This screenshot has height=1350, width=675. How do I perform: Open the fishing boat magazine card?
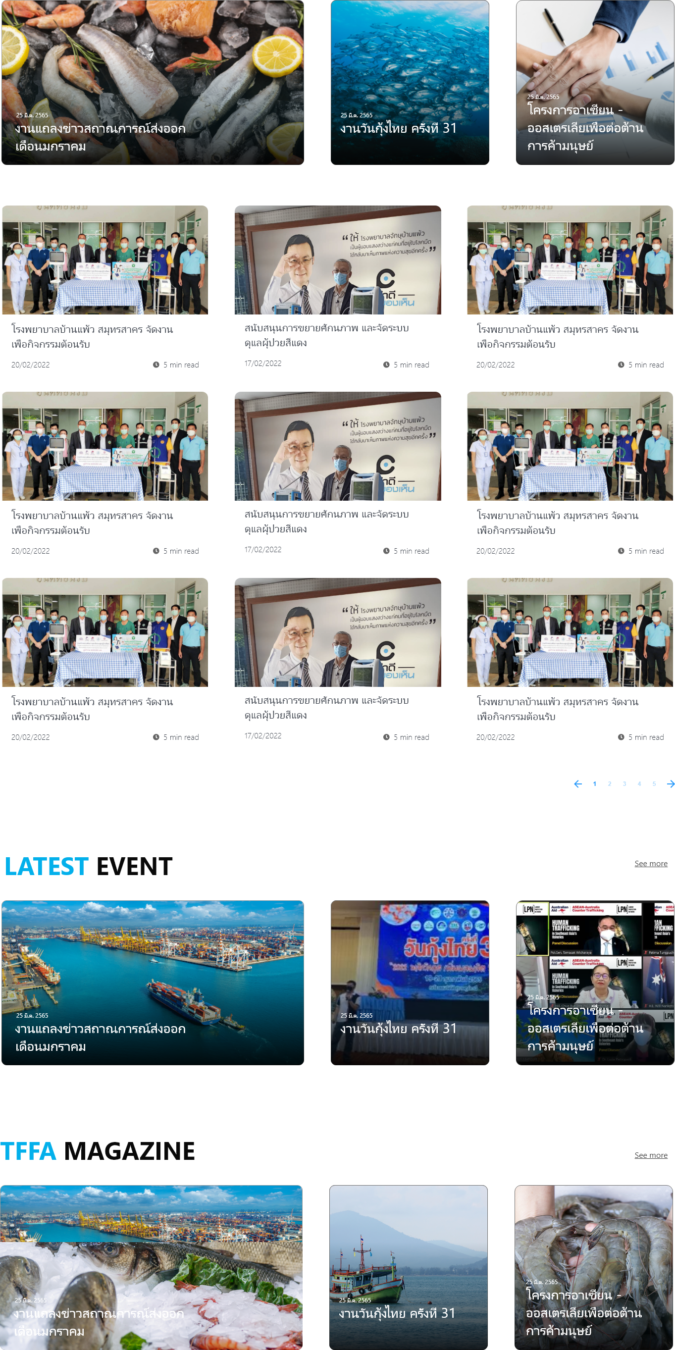[408, 1267]
